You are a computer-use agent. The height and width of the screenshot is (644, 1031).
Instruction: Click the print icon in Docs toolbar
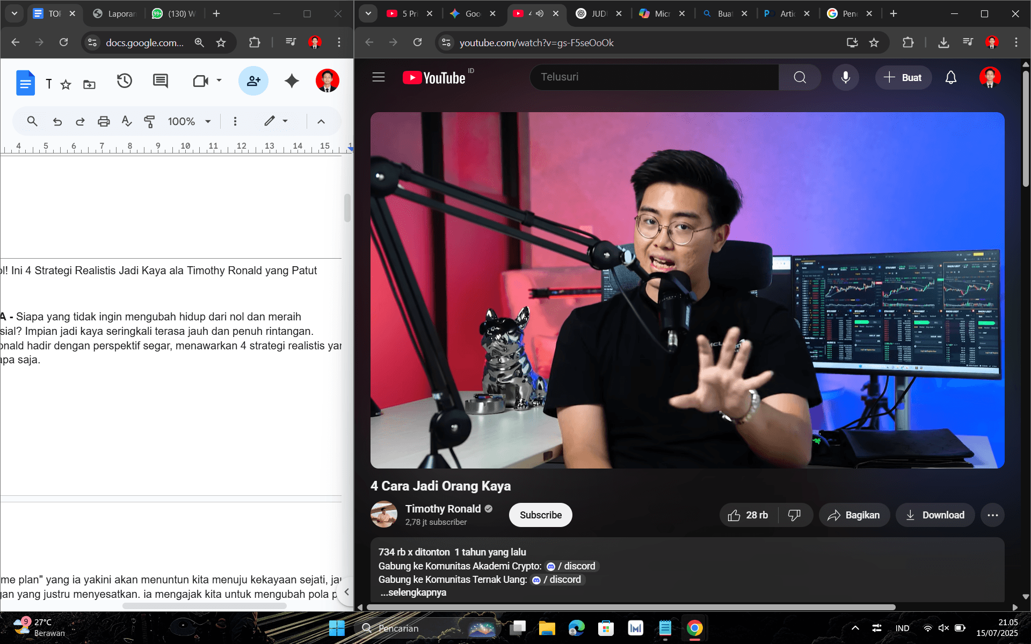(x=104, y=121)
